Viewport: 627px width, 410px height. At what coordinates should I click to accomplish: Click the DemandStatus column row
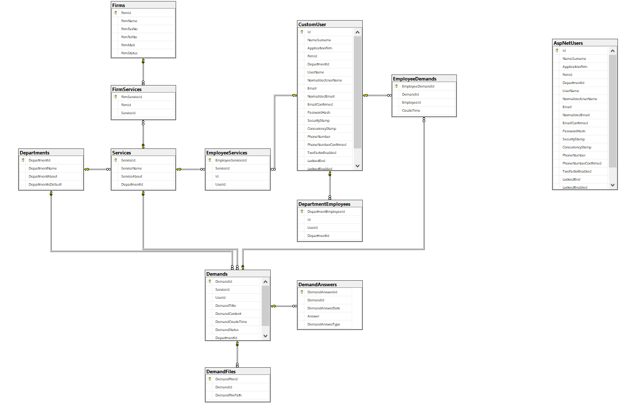pos(233,330)
